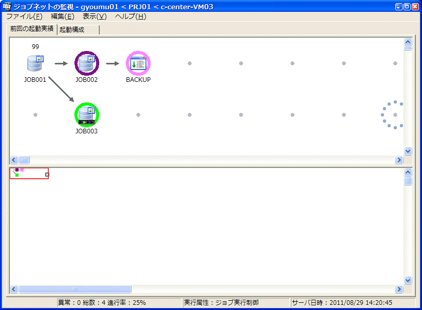This screenshot has height=310, width=422.
Task: Click down arrow of overview pane vertical scrollbar
Action: (x=408, y=280)
